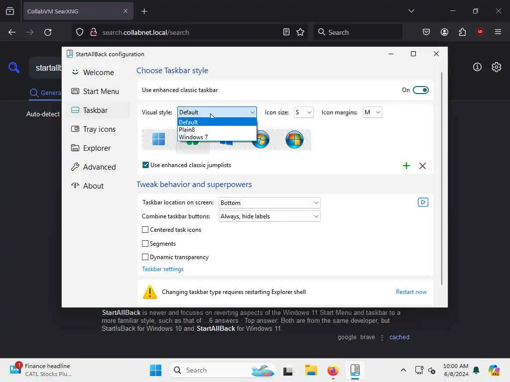The width and height of the screenshot is (510, 382).
Task: Enable Dynamic transparency checkbox
Action: click(145, 257)
